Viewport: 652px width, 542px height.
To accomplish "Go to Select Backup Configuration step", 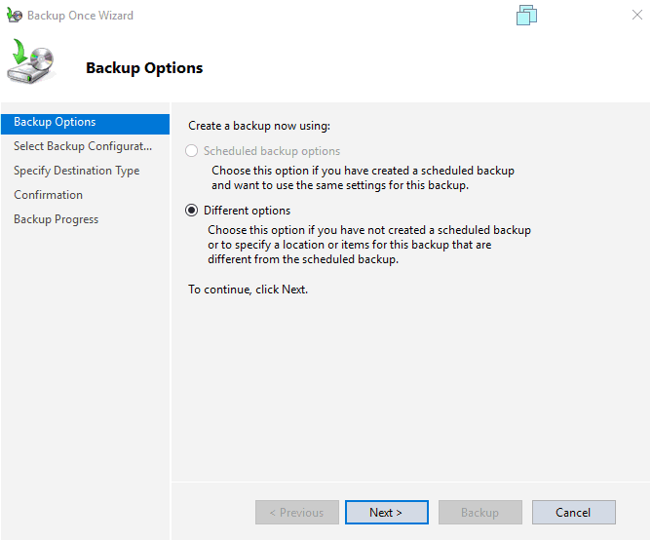I will coord(83,146).
